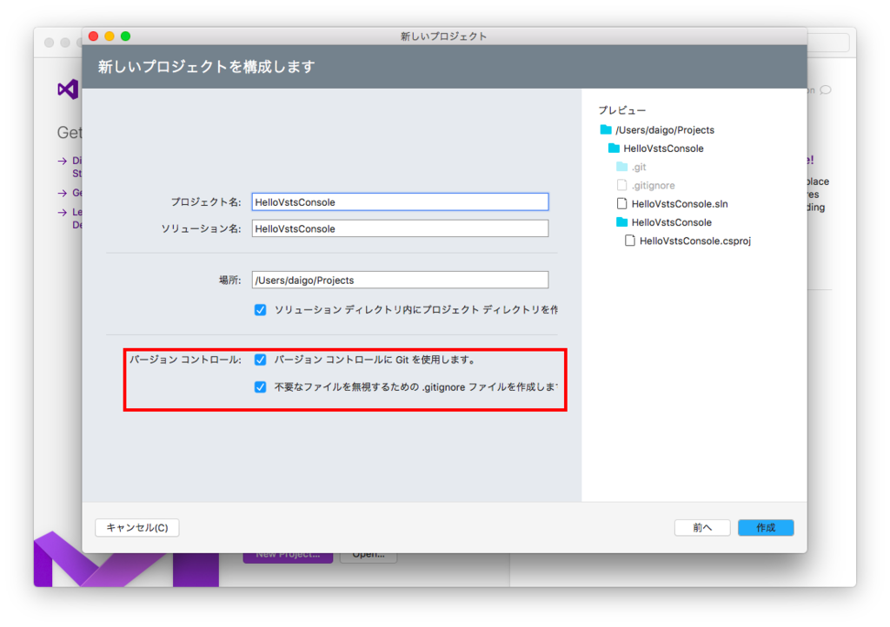890x627 pixels.
Task: Uncheck ソリューション ディレクトリ内にプロジェクト ディレクトリを作成
Action: coord(260,309)
